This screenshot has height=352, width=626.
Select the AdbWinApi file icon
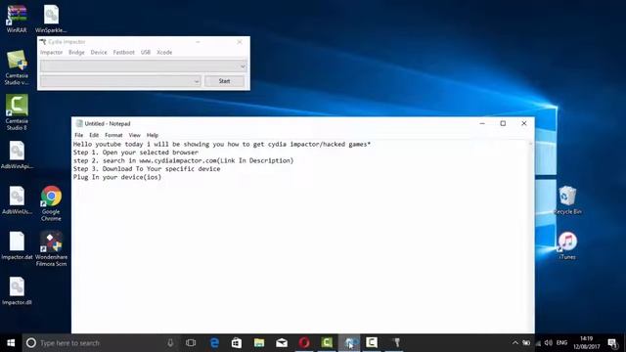click(x=17, y=154)
